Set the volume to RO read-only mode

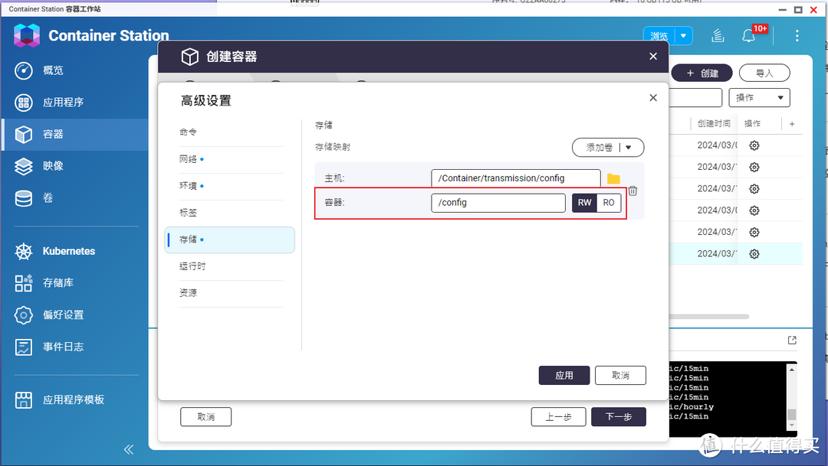tap(609, 203)
